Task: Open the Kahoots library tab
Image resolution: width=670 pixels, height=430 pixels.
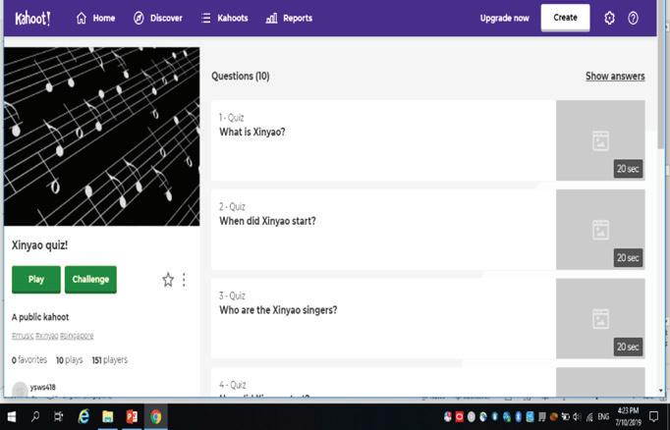Action: coord(224,18)
